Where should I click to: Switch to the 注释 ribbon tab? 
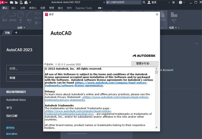pyautogui.click(x=23, y=8)
